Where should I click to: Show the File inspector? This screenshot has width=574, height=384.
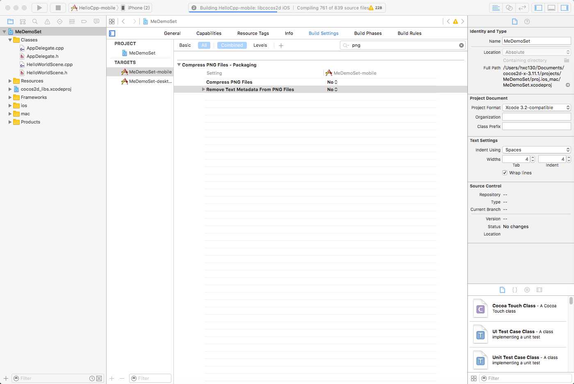[x=515, y=21]
